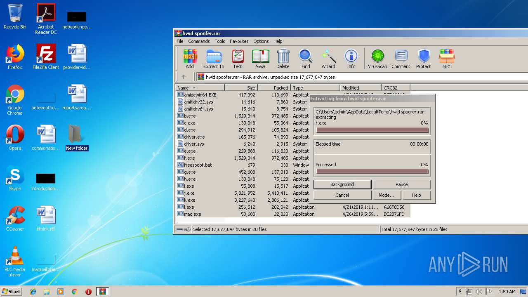The image size is (528, 297).
Task: Select CCleaner desktop shortcut
Action: coord(15,219)
